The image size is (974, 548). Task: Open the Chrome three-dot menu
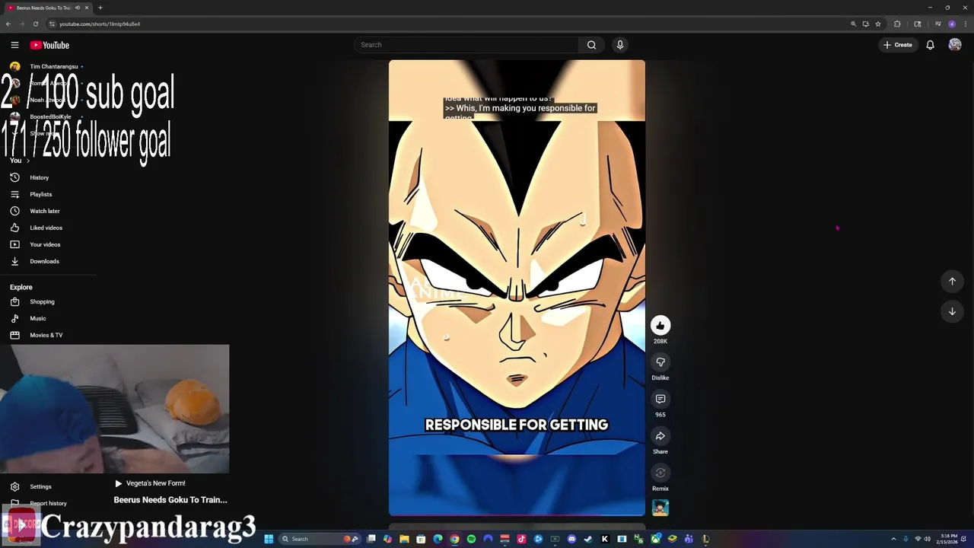point(966,24)
